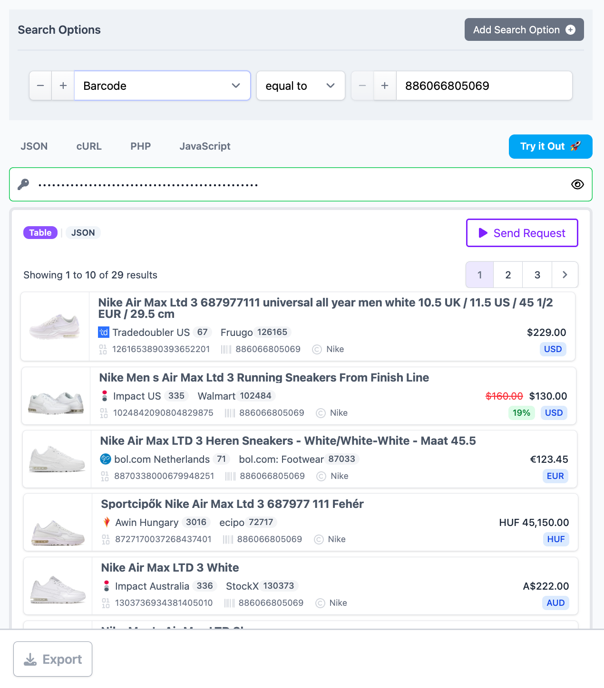The height and width of the screenshot is (688, 604).
Task: Click copyright brand icon in Impact US row
Action: pos(321,413)
